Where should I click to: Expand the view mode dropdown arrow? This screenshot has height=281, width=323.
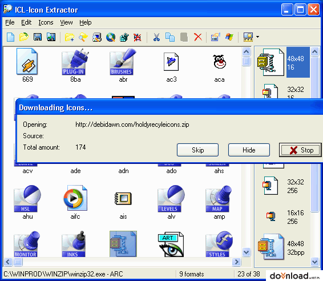point(258,37)
